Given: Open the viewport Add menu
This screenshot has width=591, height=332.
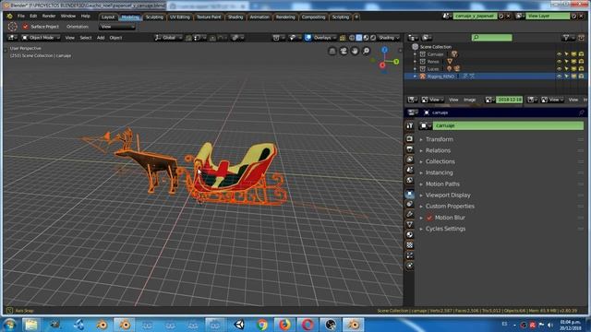Looking at the screenshot, I should (x=101, y=38).
